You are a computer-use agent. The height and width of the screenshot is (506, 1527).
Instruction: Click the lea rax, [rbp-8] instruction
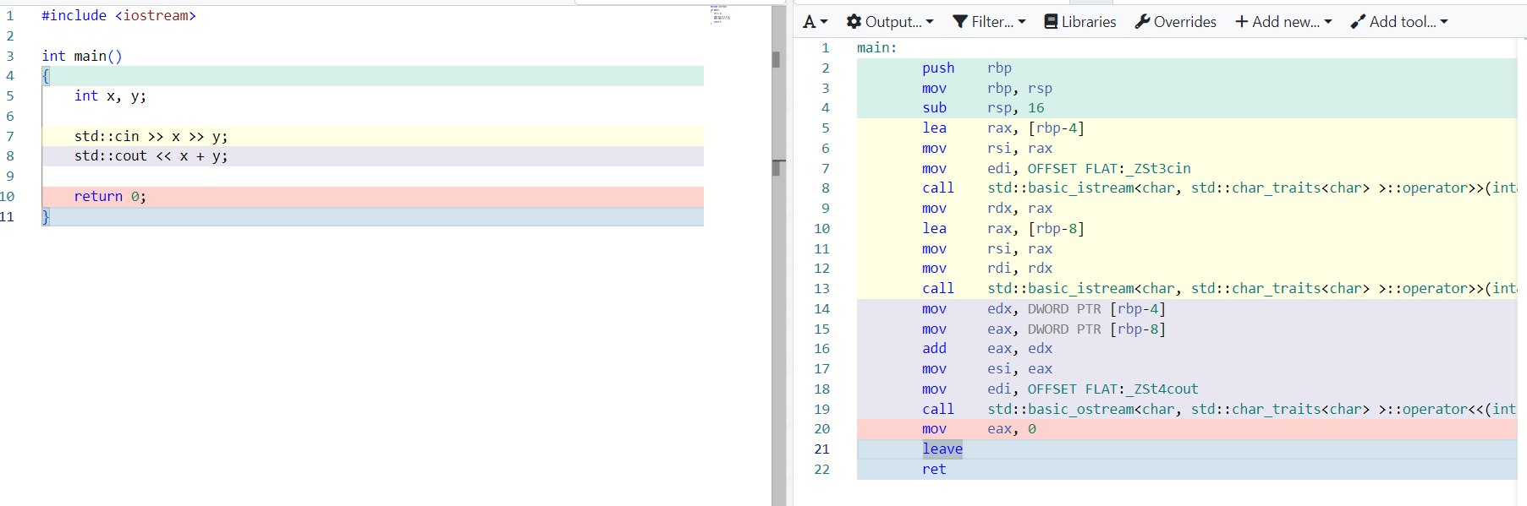[1003, 229]
